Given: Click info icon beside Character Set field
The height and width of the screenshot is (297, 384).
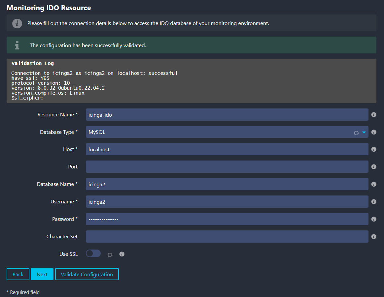Looking at the screenshot, I should pos(374,237).
